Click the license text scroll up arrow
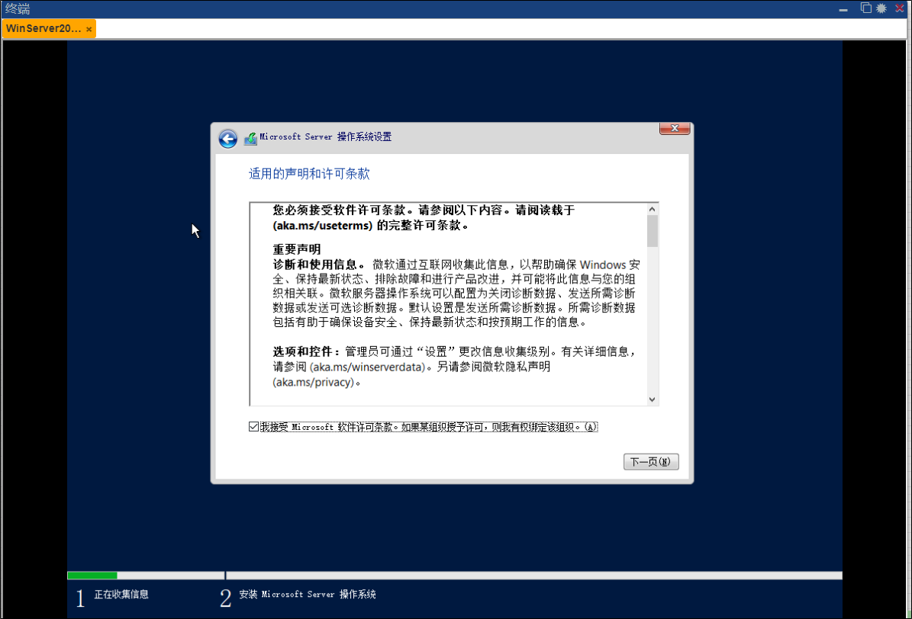The height and width of the screenshot is (619, 912). pyautogui.click(x=652, y=209)
